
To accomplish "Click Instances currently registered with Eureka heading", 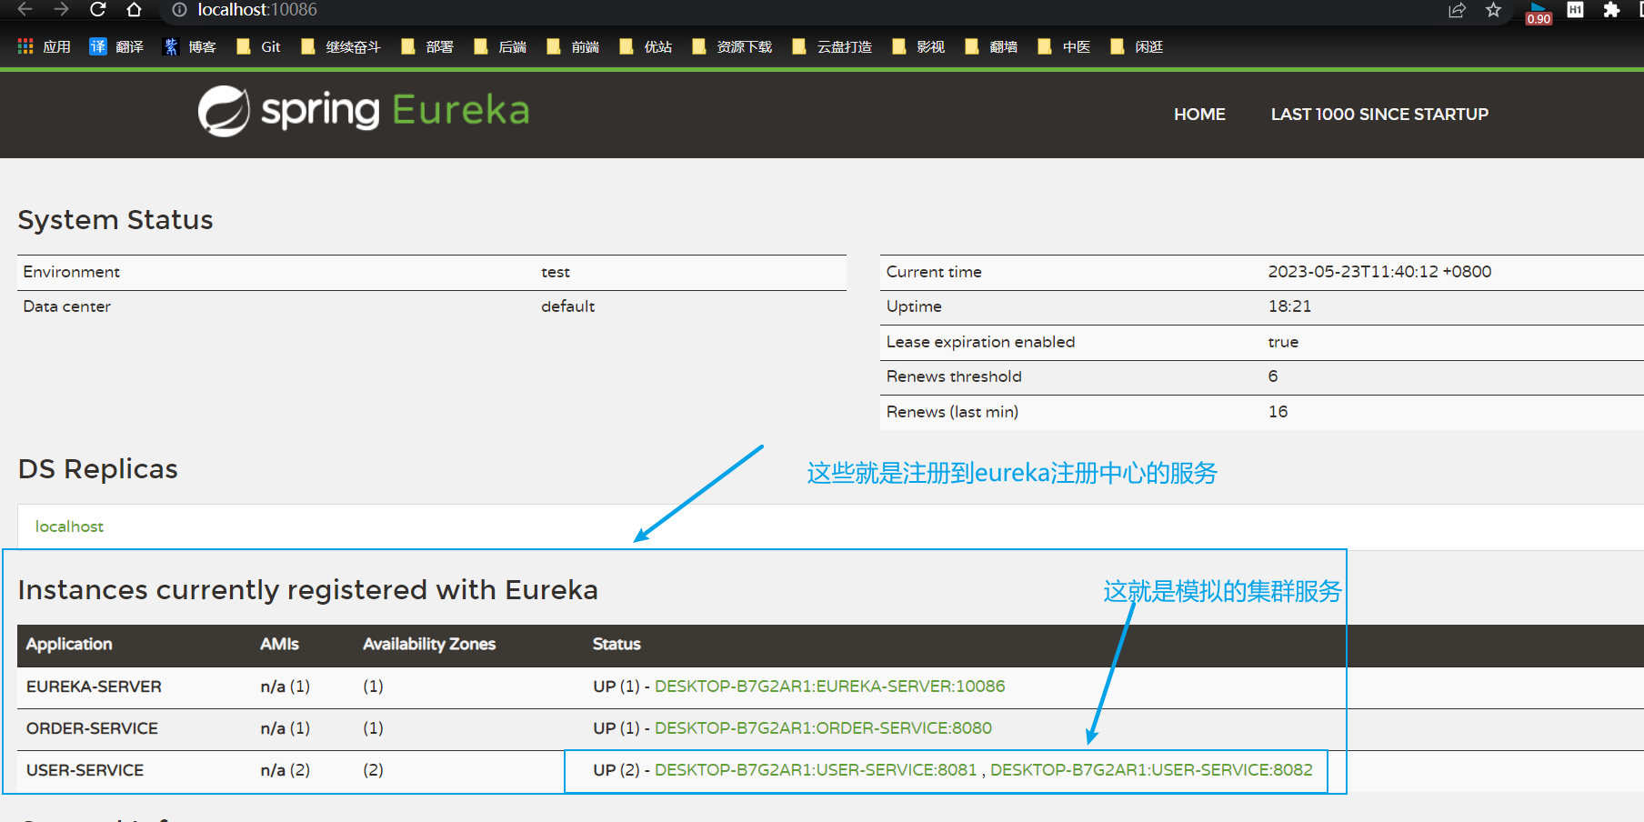I will point(308,590).
